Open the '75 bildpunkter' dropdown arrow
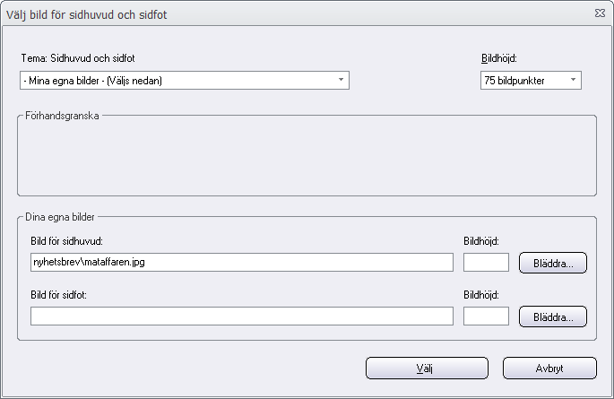Image resolution: width=614 pixels, height=399 pixels. coord(573,80)
